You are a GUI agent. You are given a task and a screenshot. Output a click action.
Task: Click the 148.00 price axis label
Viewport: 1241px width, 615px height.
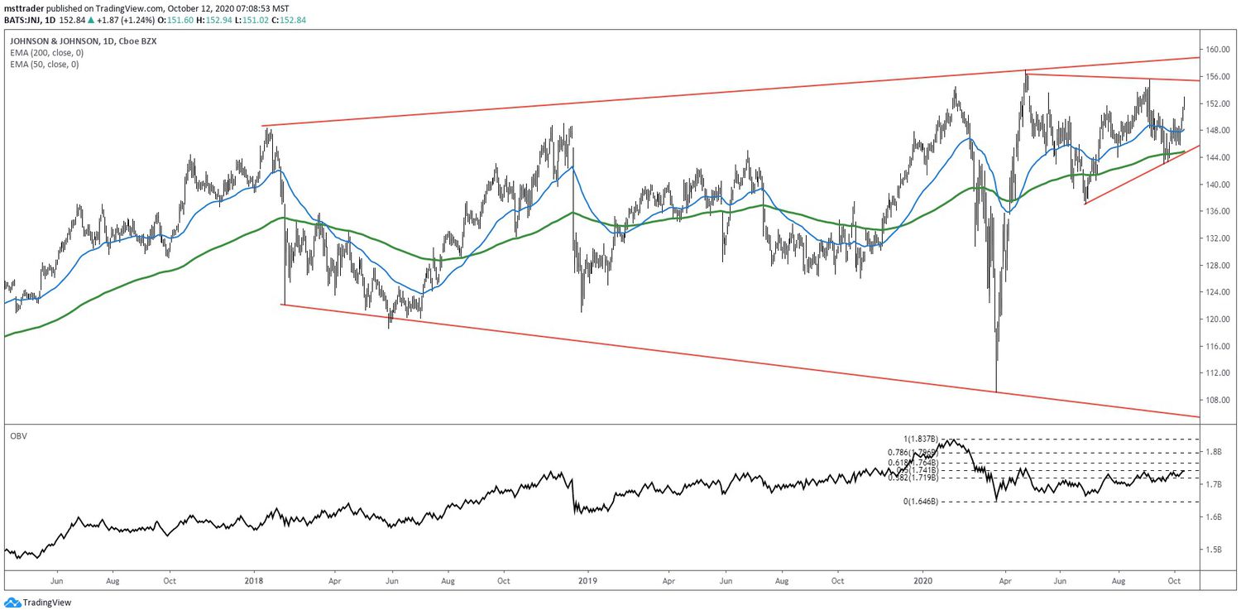tap(1219, 131)
